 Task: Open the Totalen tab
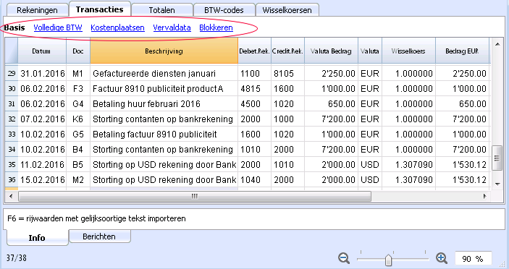click(161, 9)
